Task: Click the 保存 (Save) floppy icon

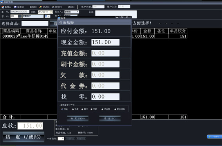Action: click(x=15, y=7)
